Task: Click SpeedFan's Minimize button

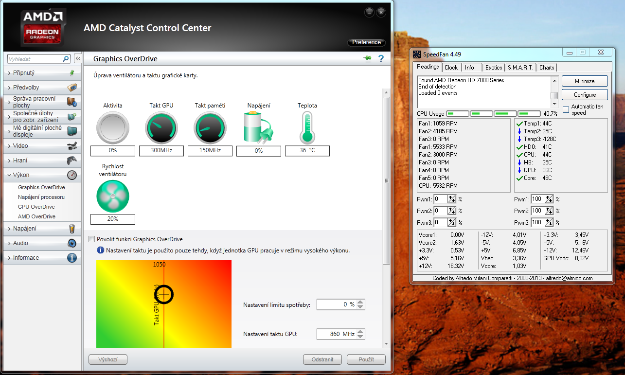Action: [x=585, y=81]
